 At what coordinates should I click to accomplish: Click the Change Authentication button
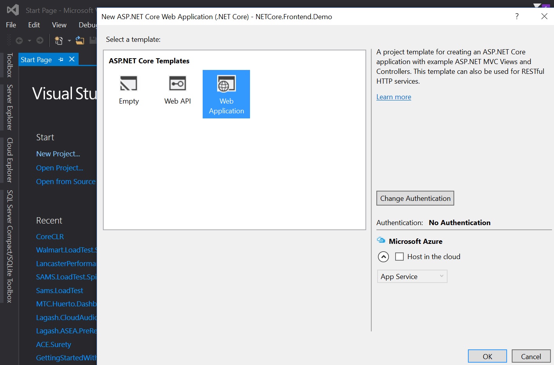[x=415, y=198]
